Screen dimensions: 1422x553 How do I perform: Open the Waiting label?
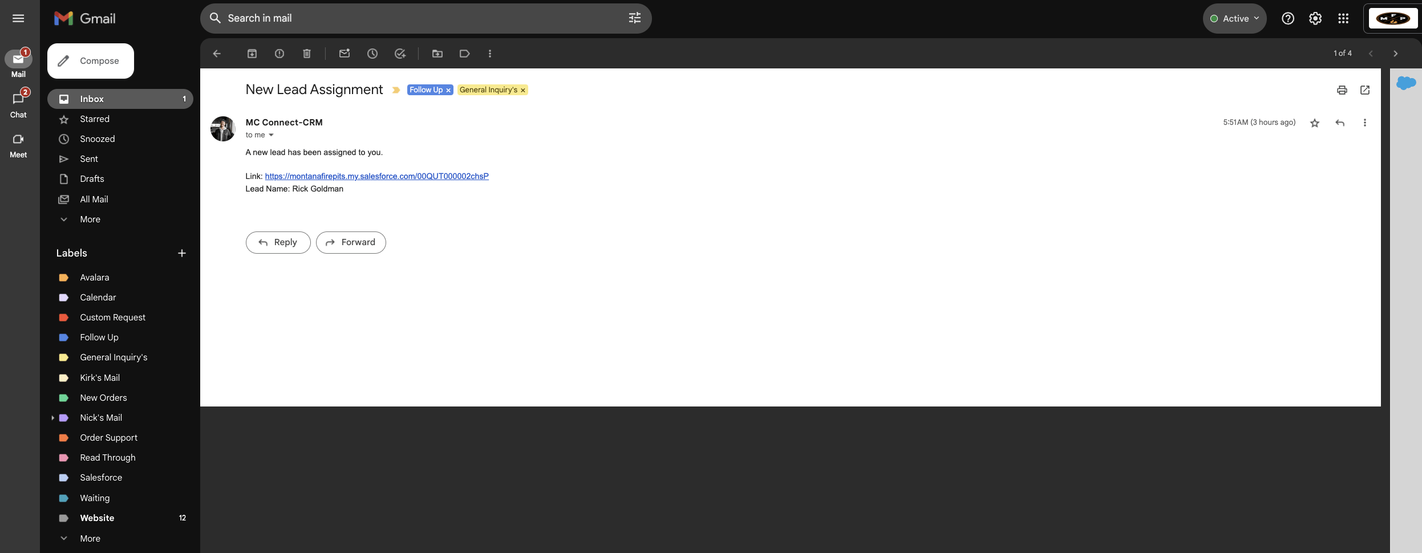(x=120, y=498)
